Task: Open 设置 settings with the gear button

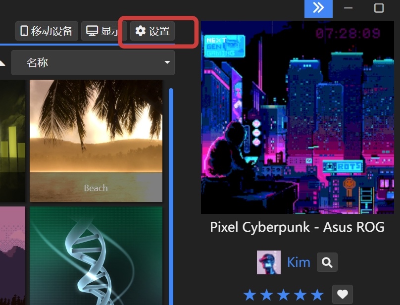Action: (152, 31)
